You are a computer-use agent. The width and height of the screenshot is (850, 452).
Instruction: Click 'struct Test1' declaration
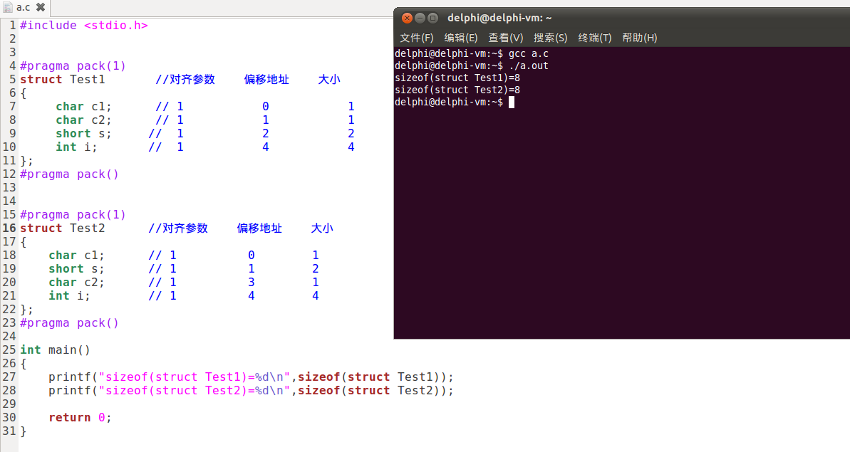[x=62, y=80]
